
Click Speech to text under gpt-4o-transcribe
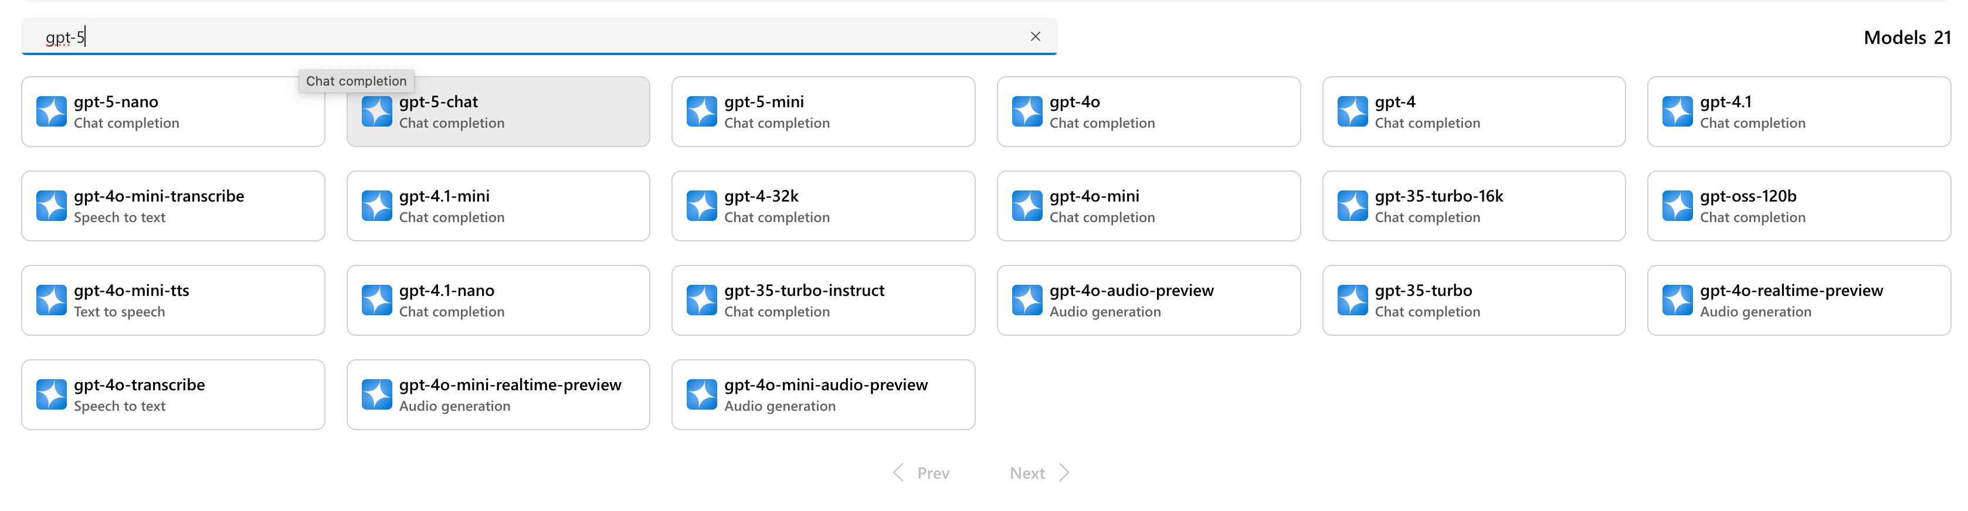tap(119, 406)
